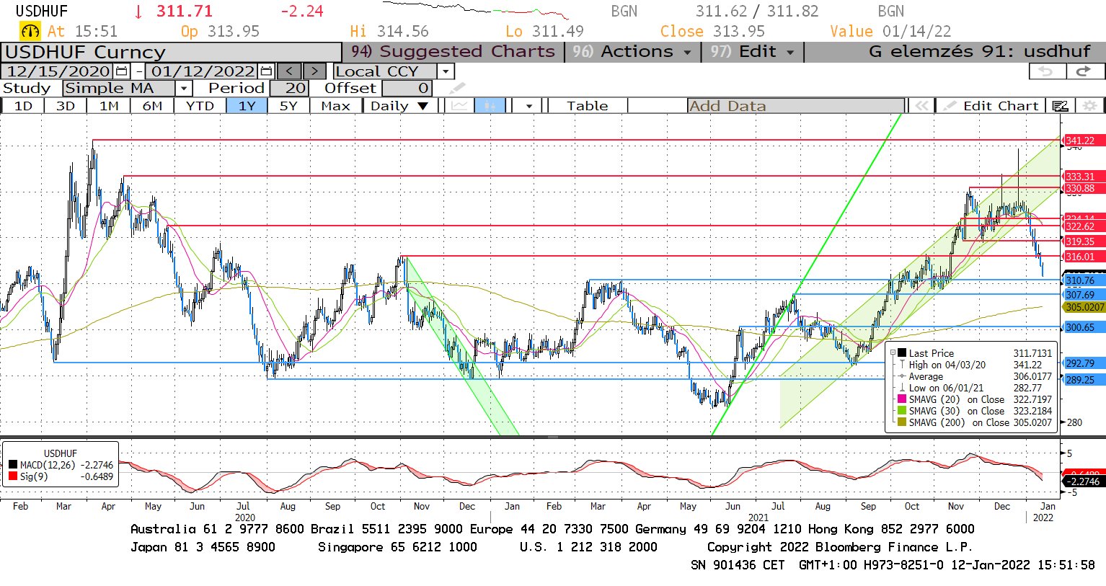
Task: Click the Add Data field
Action: click(x=795, y=106)
